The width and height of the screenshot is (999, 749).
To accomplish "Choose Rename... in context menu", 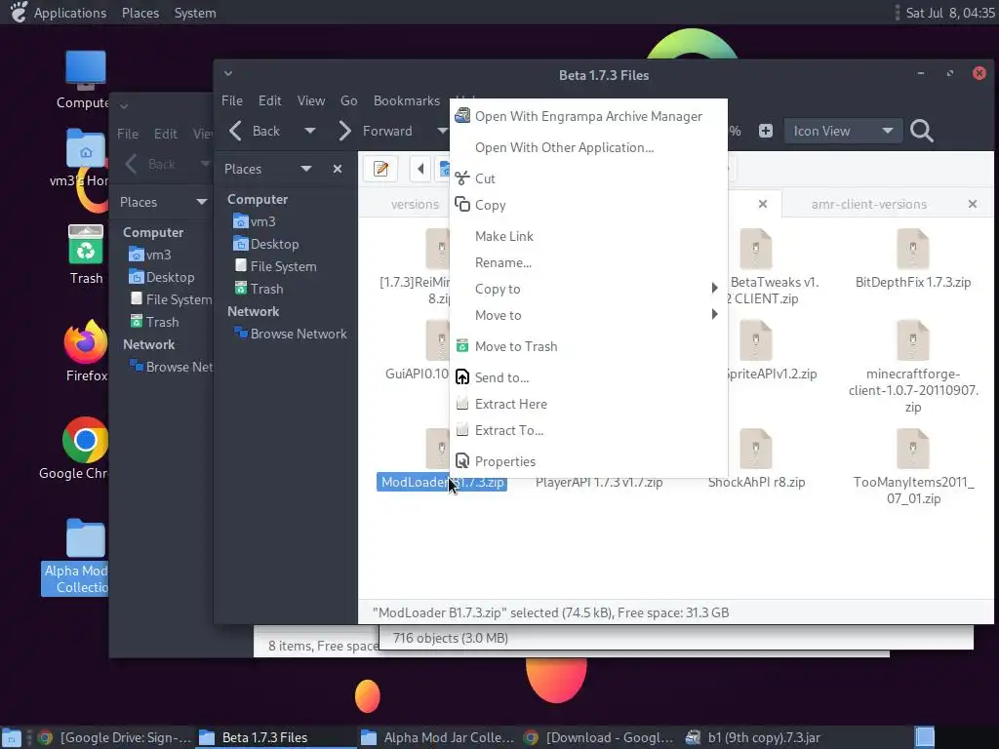I will 588,262.
